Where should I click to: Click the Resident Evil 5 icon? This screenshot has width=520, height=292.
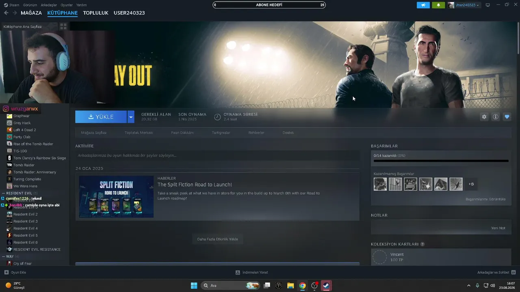coord(9,235)
